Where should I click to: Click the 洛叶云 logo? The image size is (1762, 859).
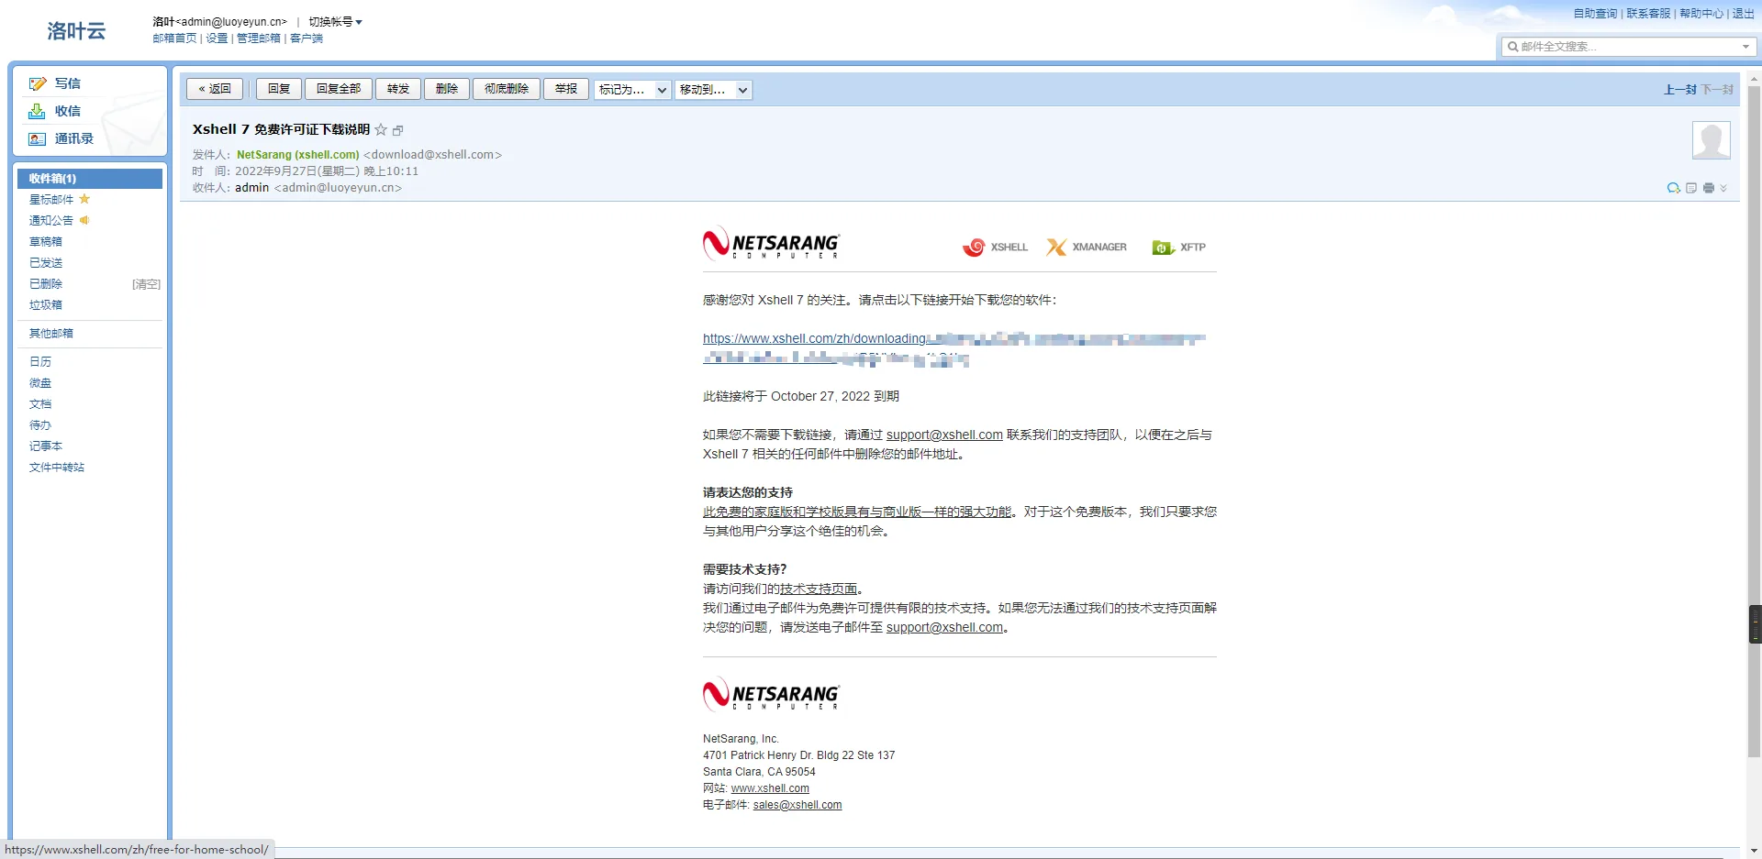(x=76, y=31)
